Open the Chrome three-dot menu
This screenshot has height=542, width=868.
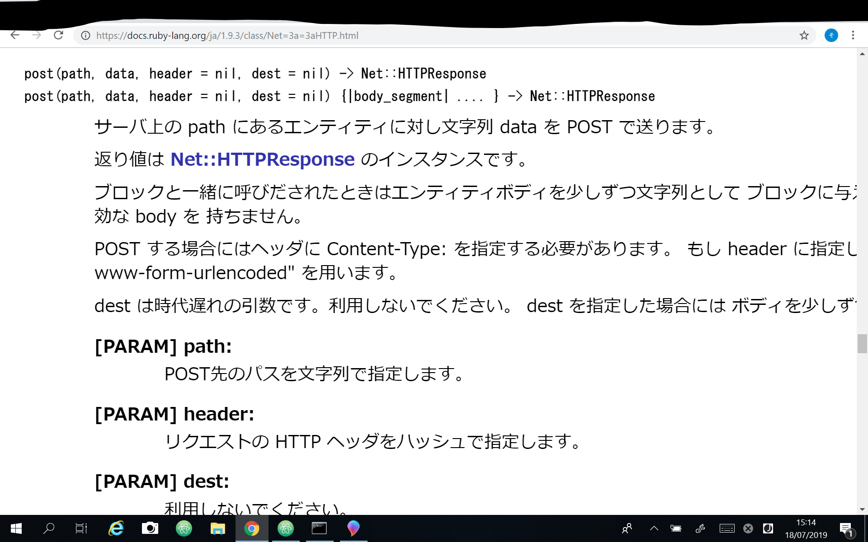[853, 35]
